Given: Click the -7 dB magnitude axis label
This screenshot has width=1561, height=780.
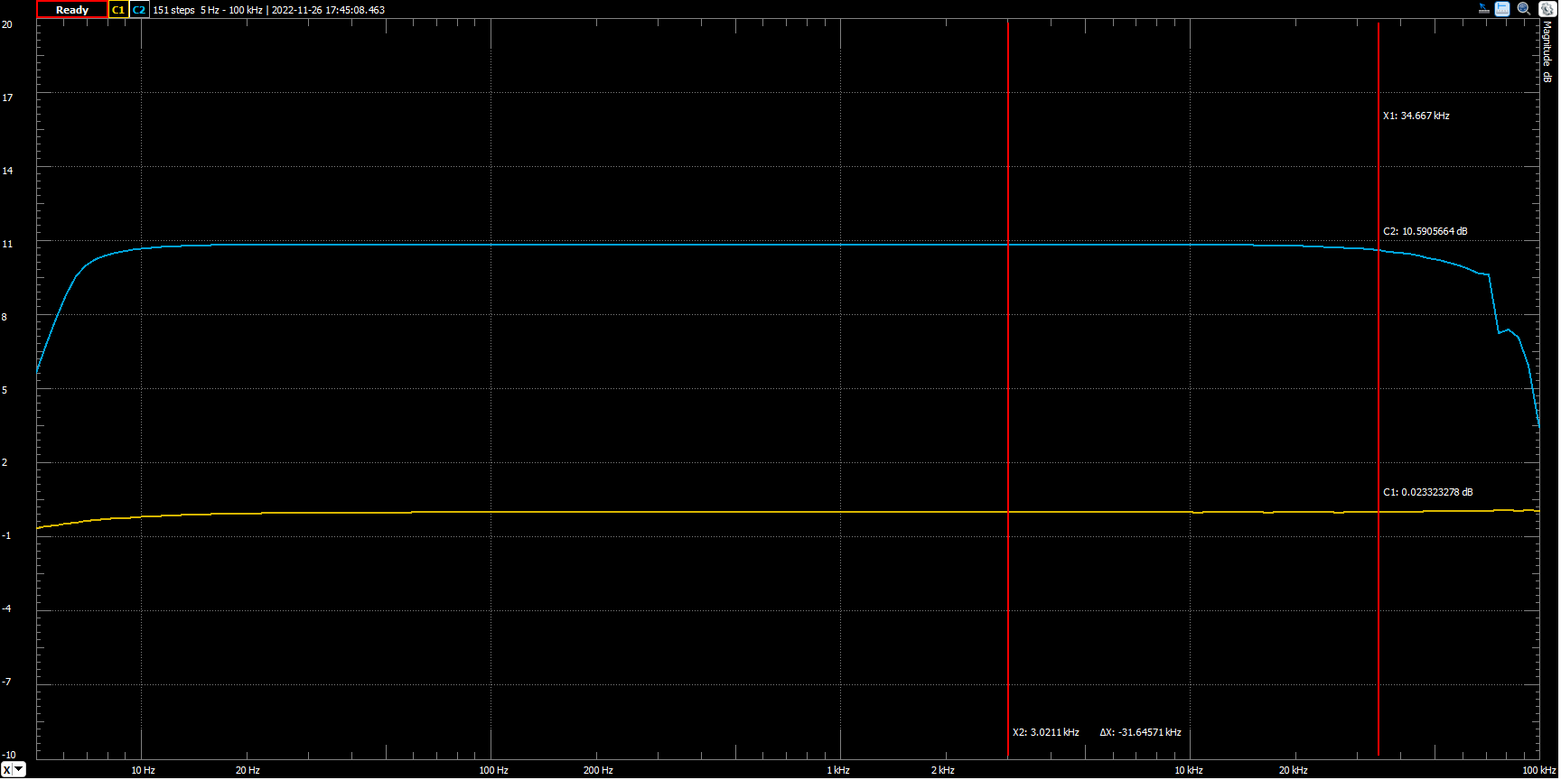Looking at the screenshot, I should (x=6, y=682).
